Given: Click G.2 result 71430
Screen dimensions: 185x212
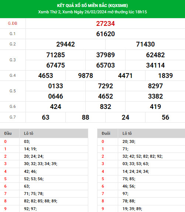Looking at the screenshot, I should pos(145,44).
